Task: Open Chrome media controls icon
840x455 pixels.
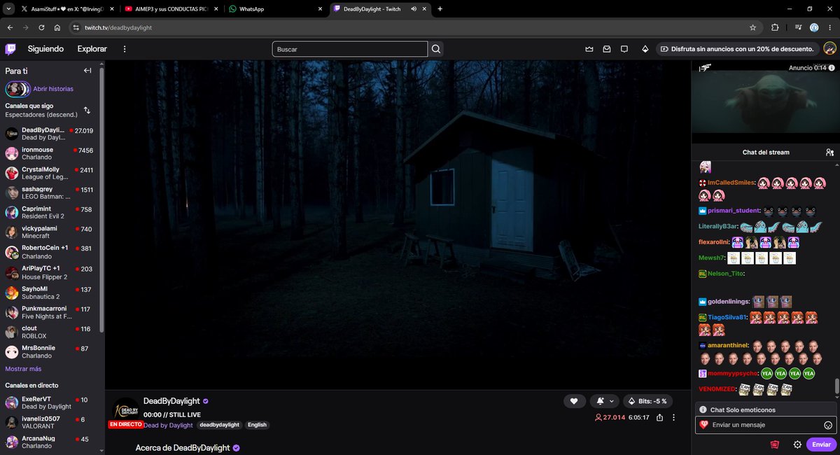Action: 798,27
